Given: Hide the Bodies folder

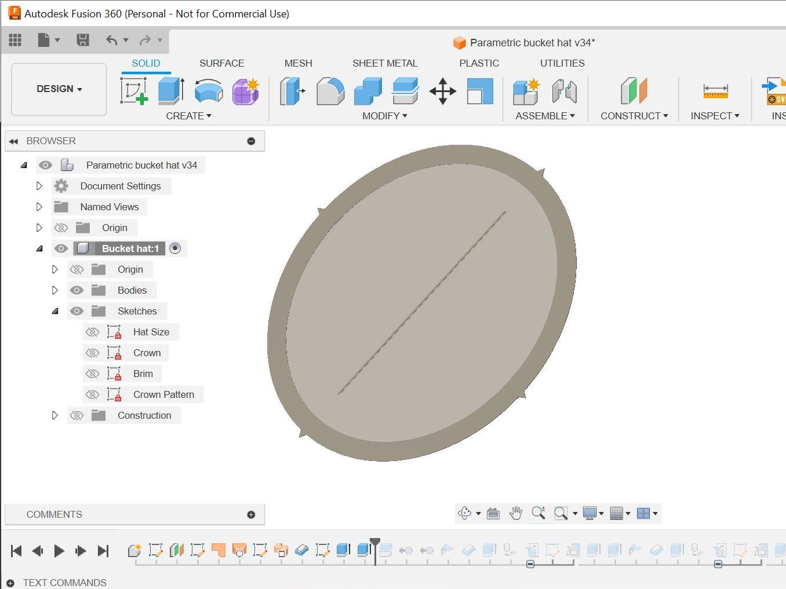Looking at the screenshot, I should [x=77, y=290].
